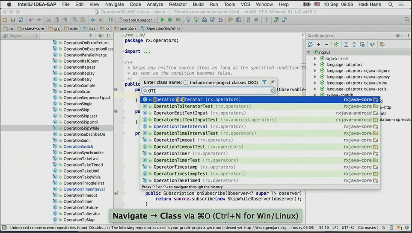Click the Synchronize toolbar icon

click(x=21, y=20)
